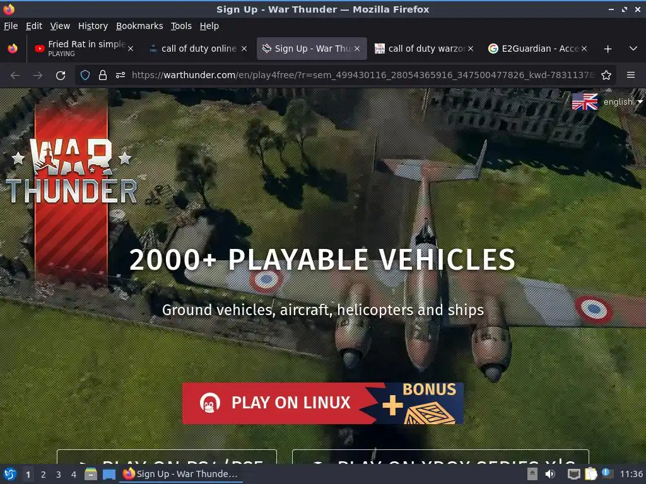Click the 11:36 clock in panel
646x484 pixels.
coord(631,474)
